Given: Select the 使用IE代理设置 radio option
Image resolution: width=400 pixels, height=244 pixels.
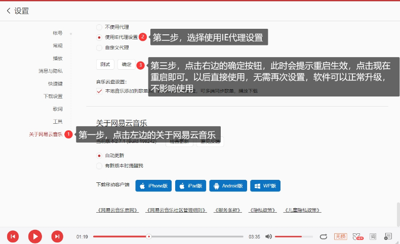Looking at the screenshot, I should coord(99,37).
